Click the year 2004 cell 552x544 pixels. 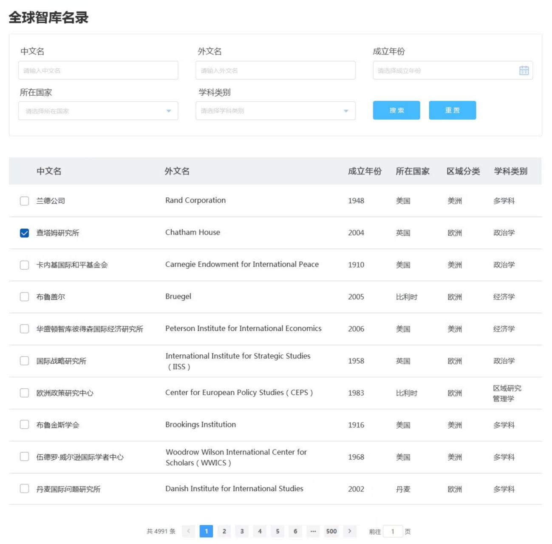point(356,233)
